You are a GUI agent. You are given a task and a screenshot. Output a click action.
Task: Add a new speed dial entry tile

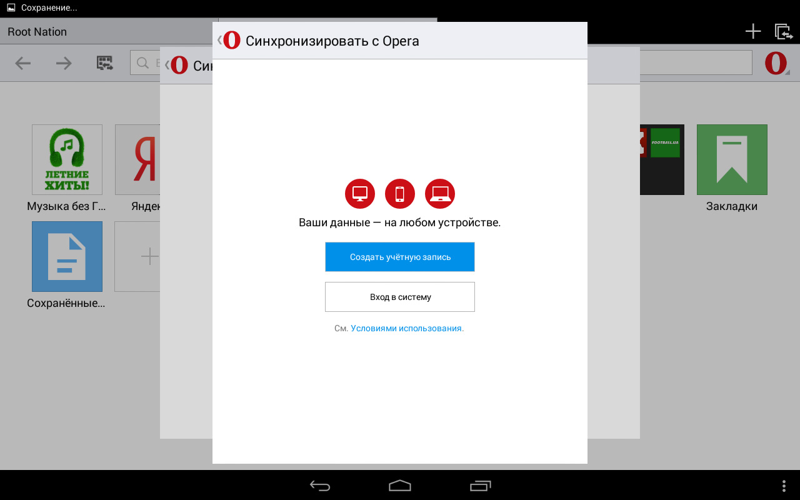[x=137, y=256]
